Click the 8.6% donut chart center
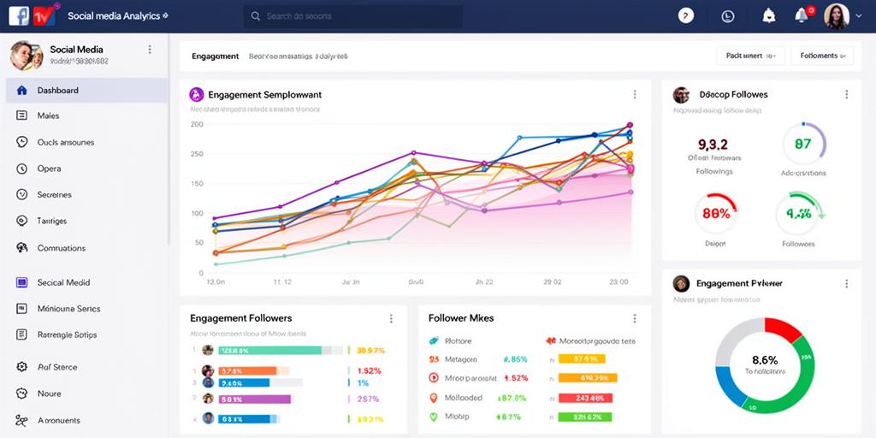876x438 pixels. click(765, 365)
